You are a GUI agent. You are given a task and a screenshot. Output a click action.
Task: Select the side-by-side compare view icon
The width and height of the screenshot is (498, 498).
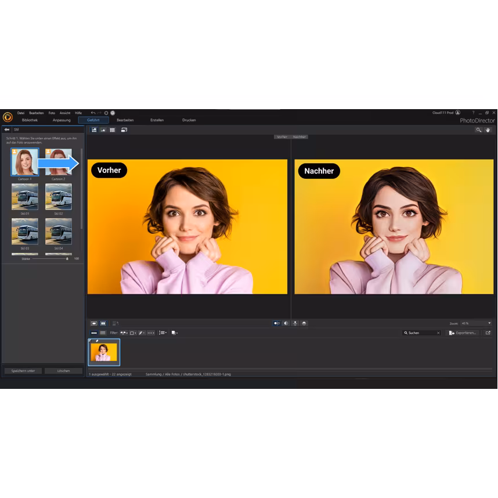click(102, 324)
